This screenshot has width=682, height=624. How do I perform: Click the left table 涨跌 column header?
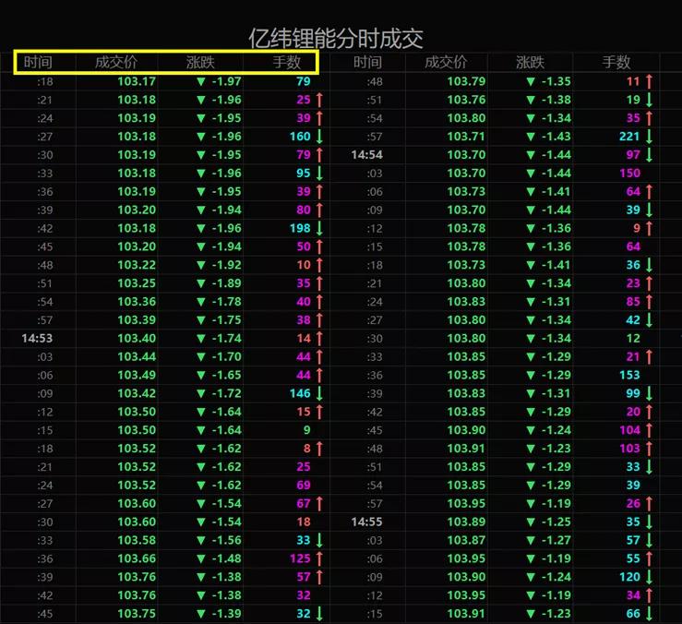[x=200, y=62]
